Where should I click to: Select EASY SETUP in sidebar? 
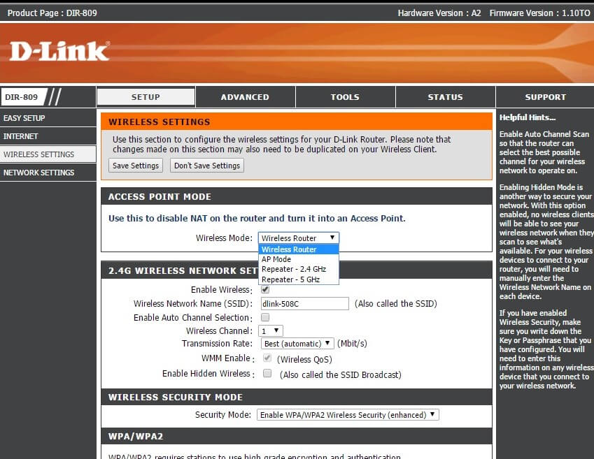[x=48, y=118]
